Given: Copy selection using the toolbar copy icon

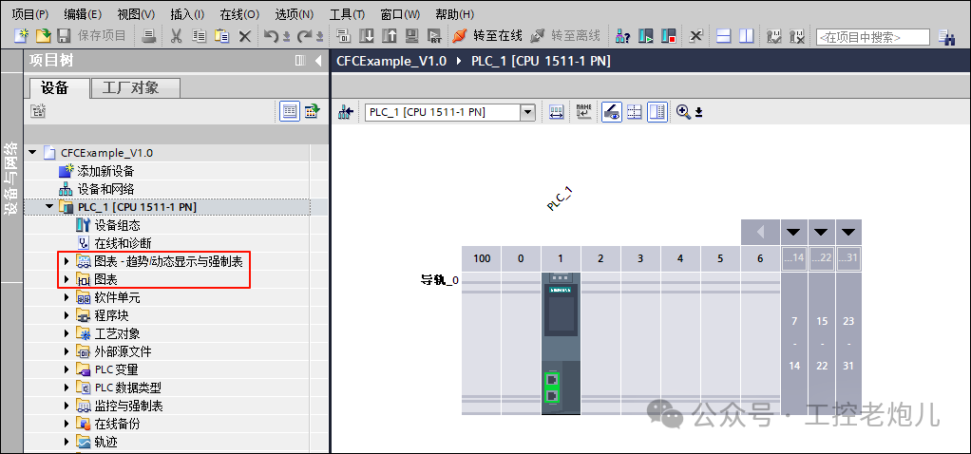Looking at the screenshot, I should pyautogui.click(x=199, y=36).
